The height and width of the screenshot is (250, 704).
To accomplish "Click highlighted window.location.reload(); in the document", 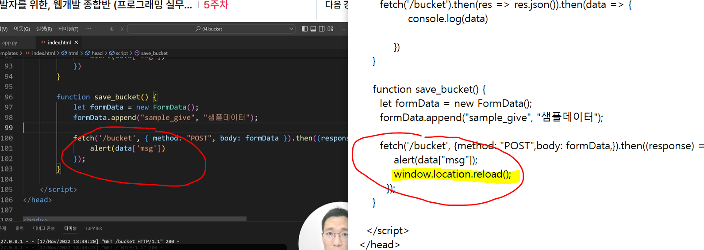I will (x=452, y=174).
